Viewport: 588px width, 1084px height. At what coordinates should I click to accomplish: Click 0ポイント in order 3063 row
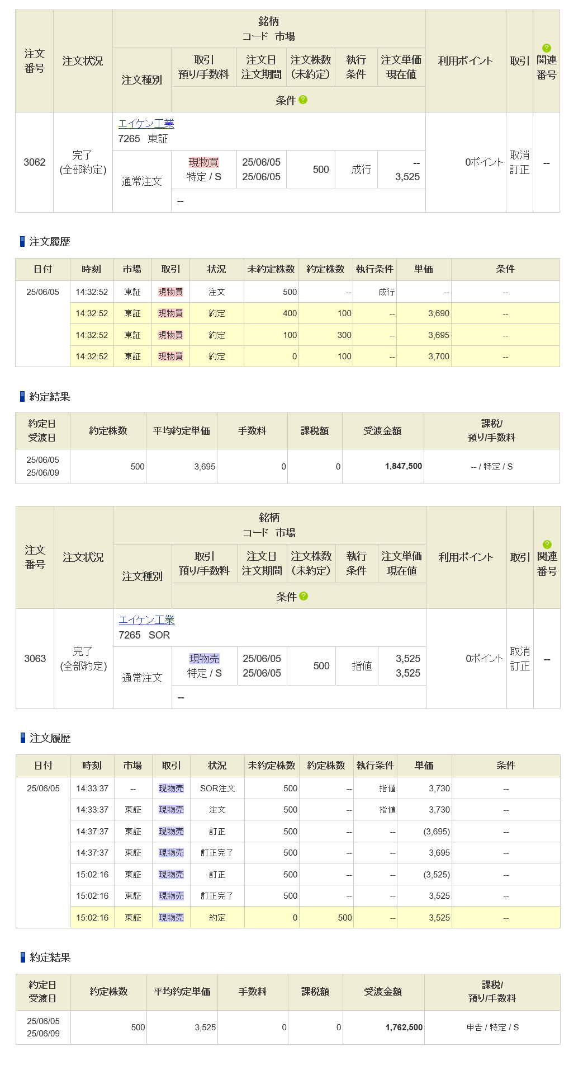485,659
